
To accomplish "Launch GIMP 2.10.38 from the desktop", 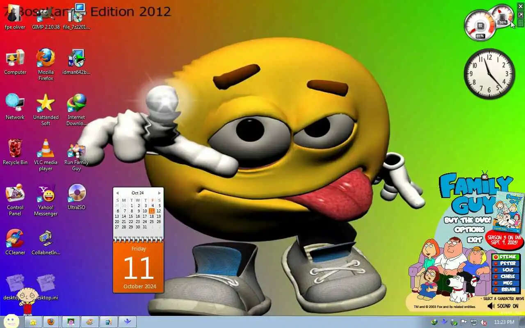I will tap(46, 16).
